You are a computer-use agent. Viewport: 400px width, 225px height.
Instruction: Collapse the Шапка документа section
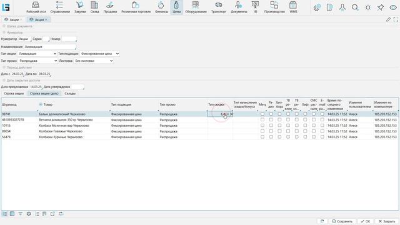click(4, 26)
